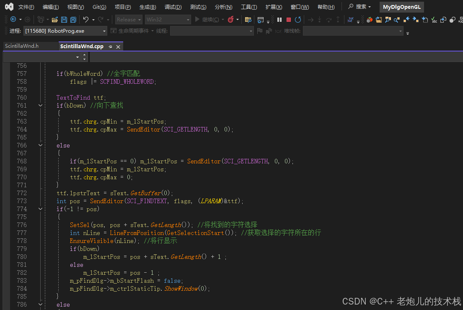The image size is (463, 310).
Task: Open the 扩展(X) menu
Action: 274,7
